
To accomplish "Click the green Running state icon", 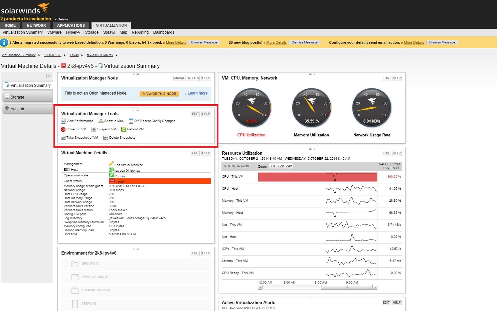I will click(111, 175).
